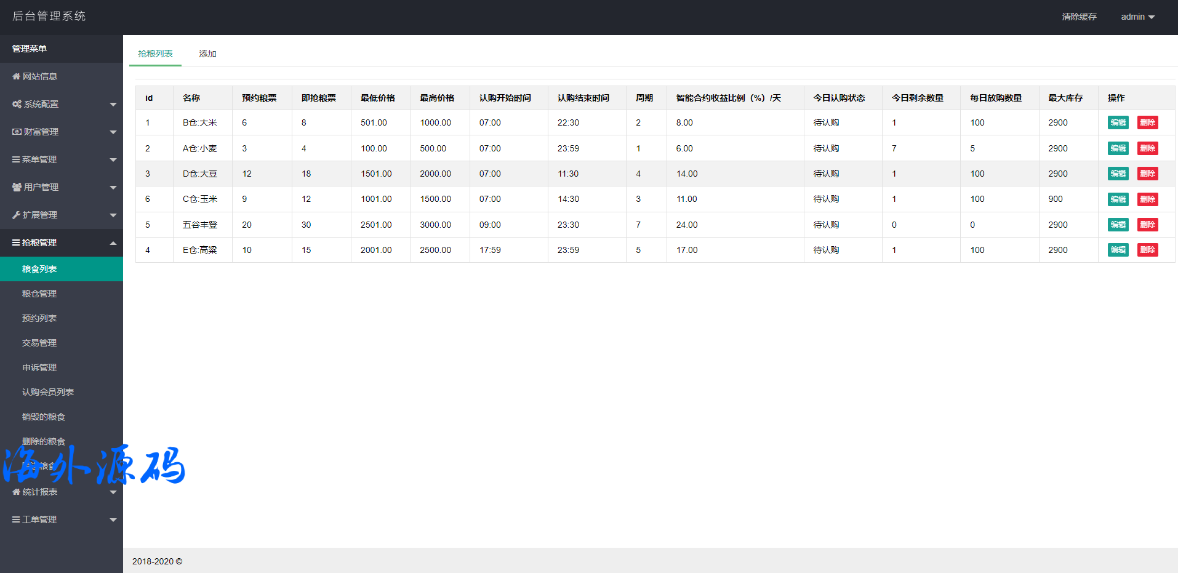Click the 后台管理系统 header title
Image resolution: width=1178 pixels, height=573 pixels.
pyautogui.click(x=49, y=16)
